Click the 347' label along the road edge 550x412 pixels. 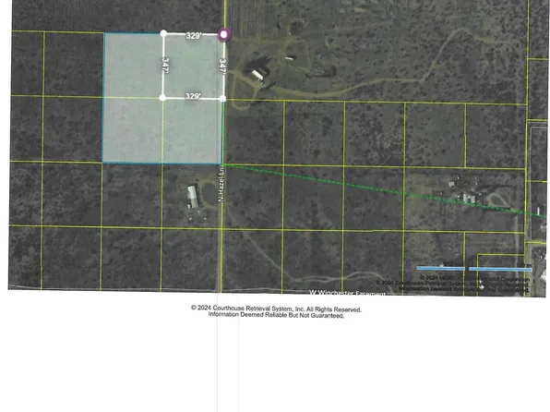coord(222,66)
